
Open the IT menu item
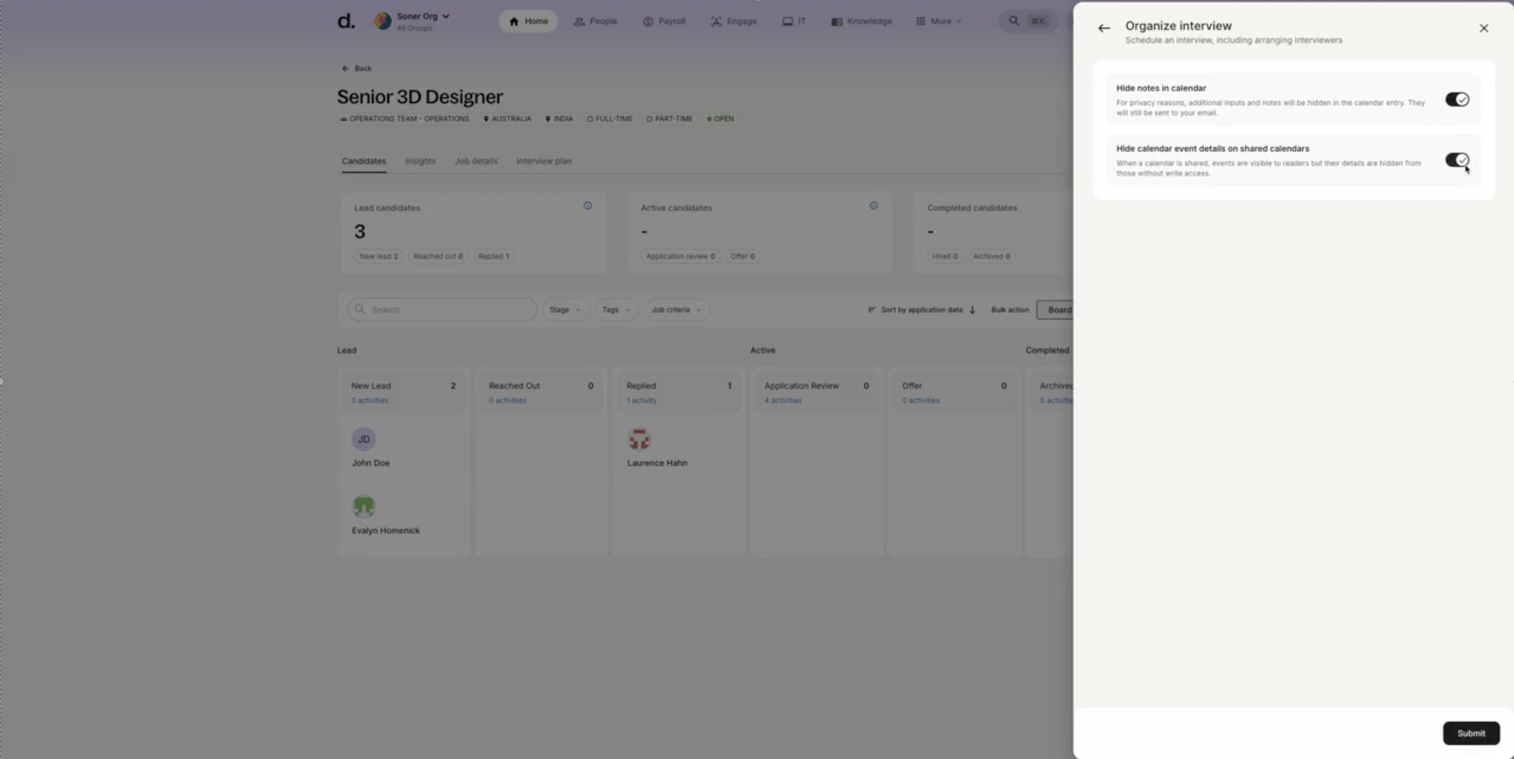[x=794, y=21]
